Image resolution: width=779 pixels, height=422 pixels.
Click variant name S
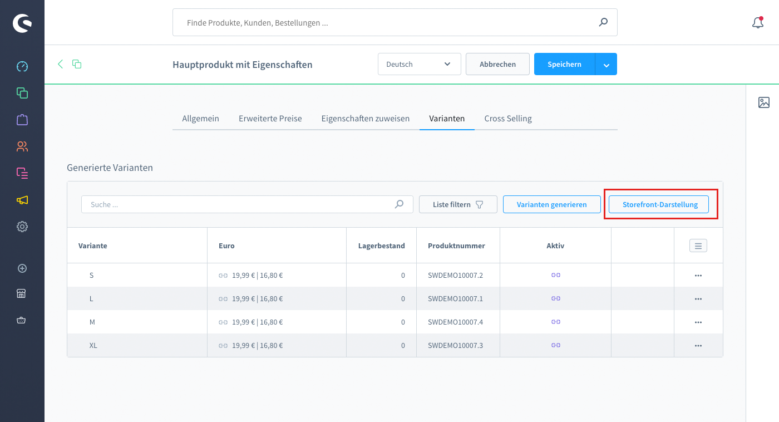click(x=91, y=275)
